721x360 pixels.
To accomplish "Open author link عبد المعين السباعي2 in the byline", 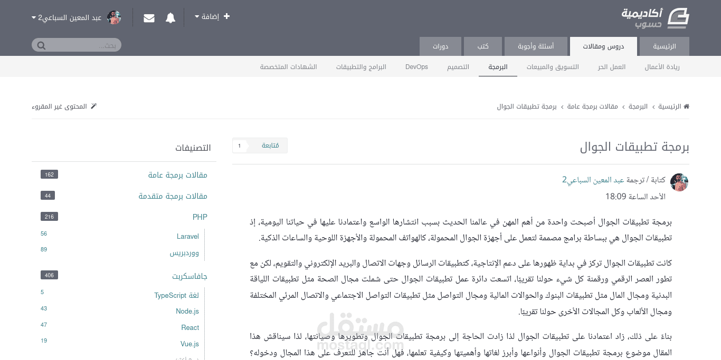I will click(x=593, y=180).
